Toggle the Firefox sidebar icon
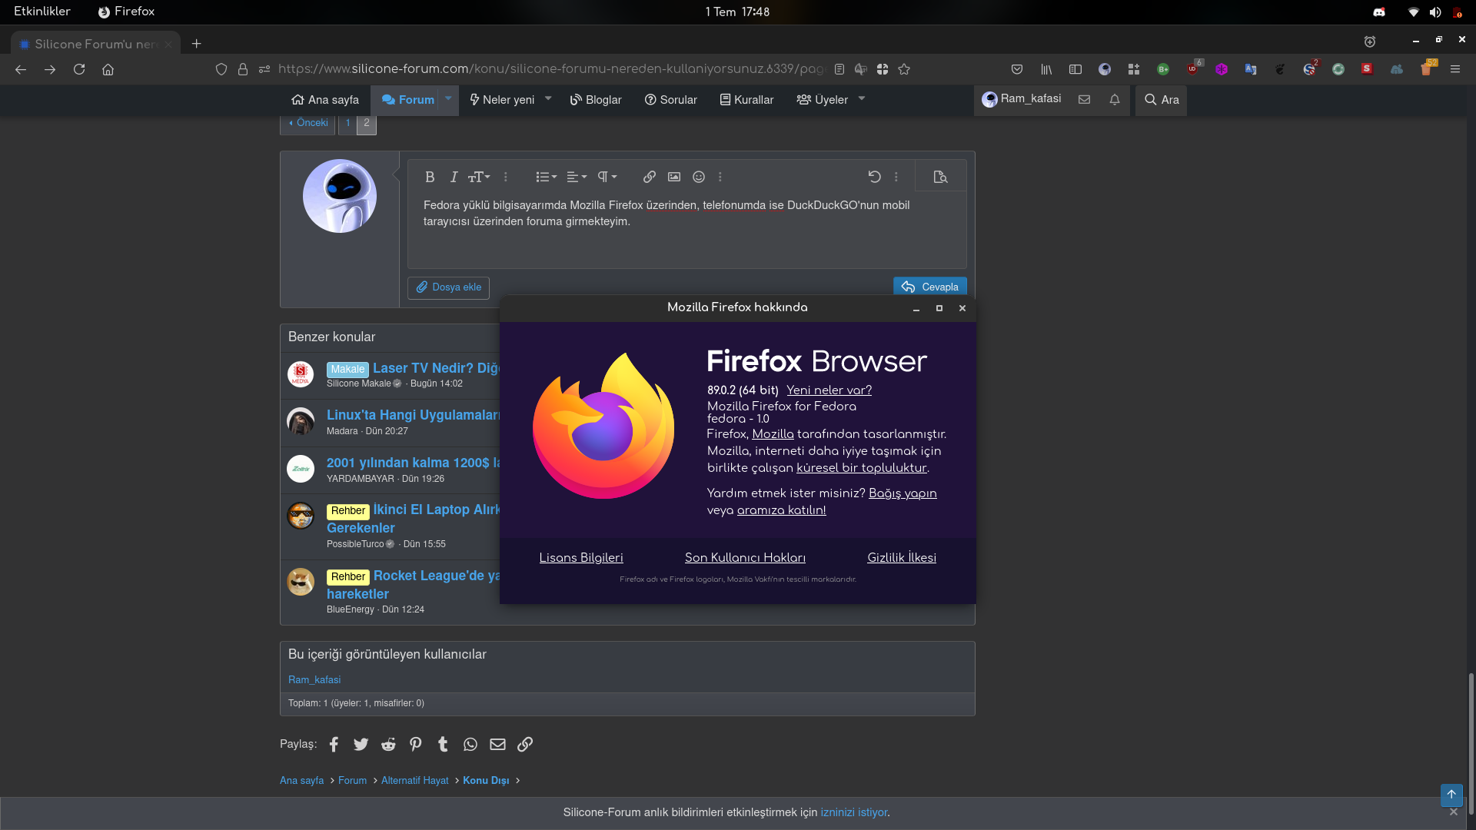Screen dimensions: 1476x830 (x=1075, y=69)
